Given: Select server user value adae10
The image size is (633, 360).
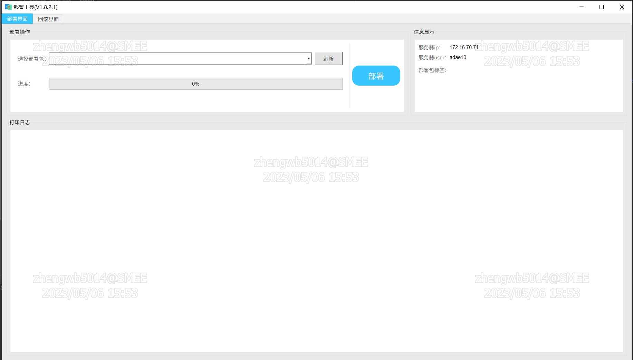Looking at the screenshot, I should (458, 57).
